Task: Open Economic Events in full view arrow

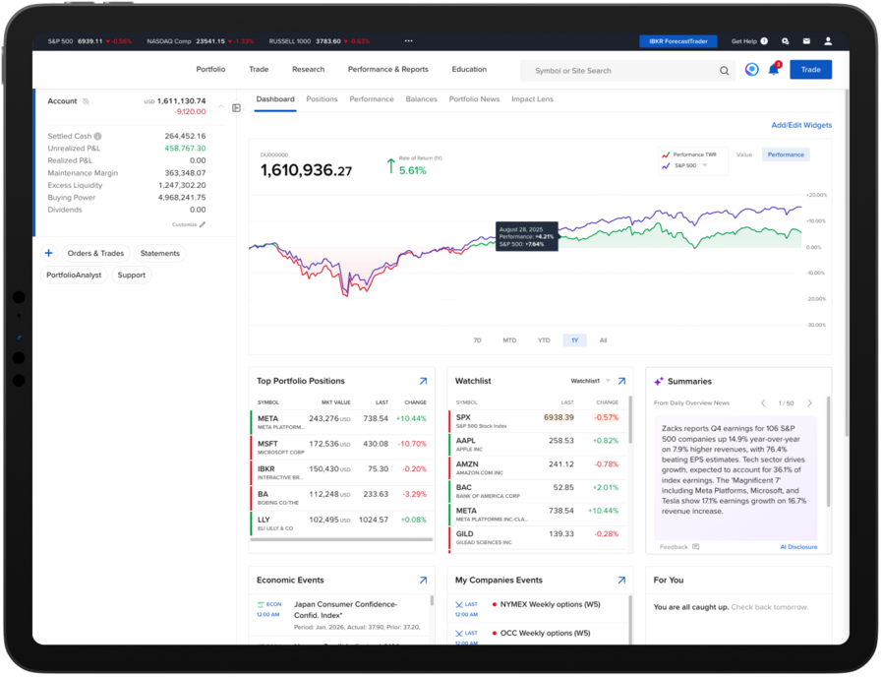Action: 423,581
